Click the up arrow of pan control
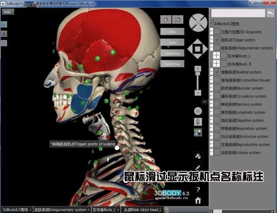This screenshot has height=213, width=277. click(197, 42)
